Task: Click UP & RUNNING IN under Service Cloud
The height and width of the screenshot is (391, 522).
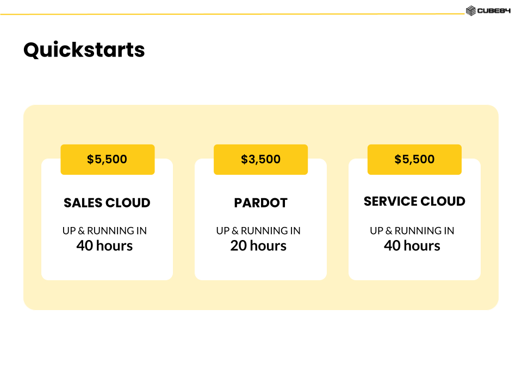Action: 412,231
